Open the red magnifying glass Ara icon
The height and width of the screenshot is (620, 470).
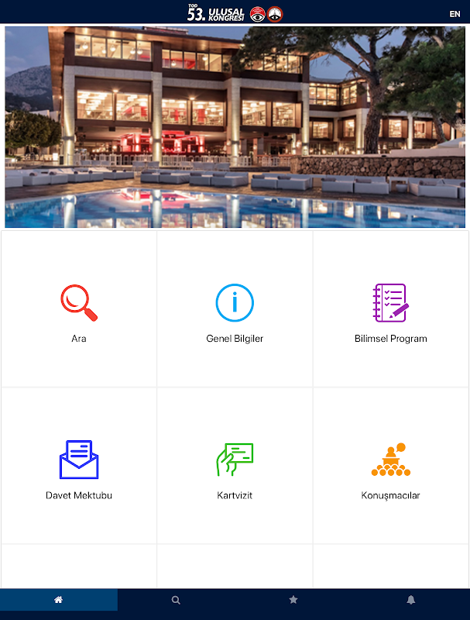(79, 303)
